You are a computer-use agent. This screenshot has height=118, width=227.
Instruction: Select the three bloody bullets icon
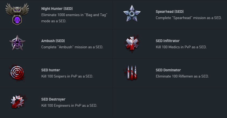(x=131, y=72)
